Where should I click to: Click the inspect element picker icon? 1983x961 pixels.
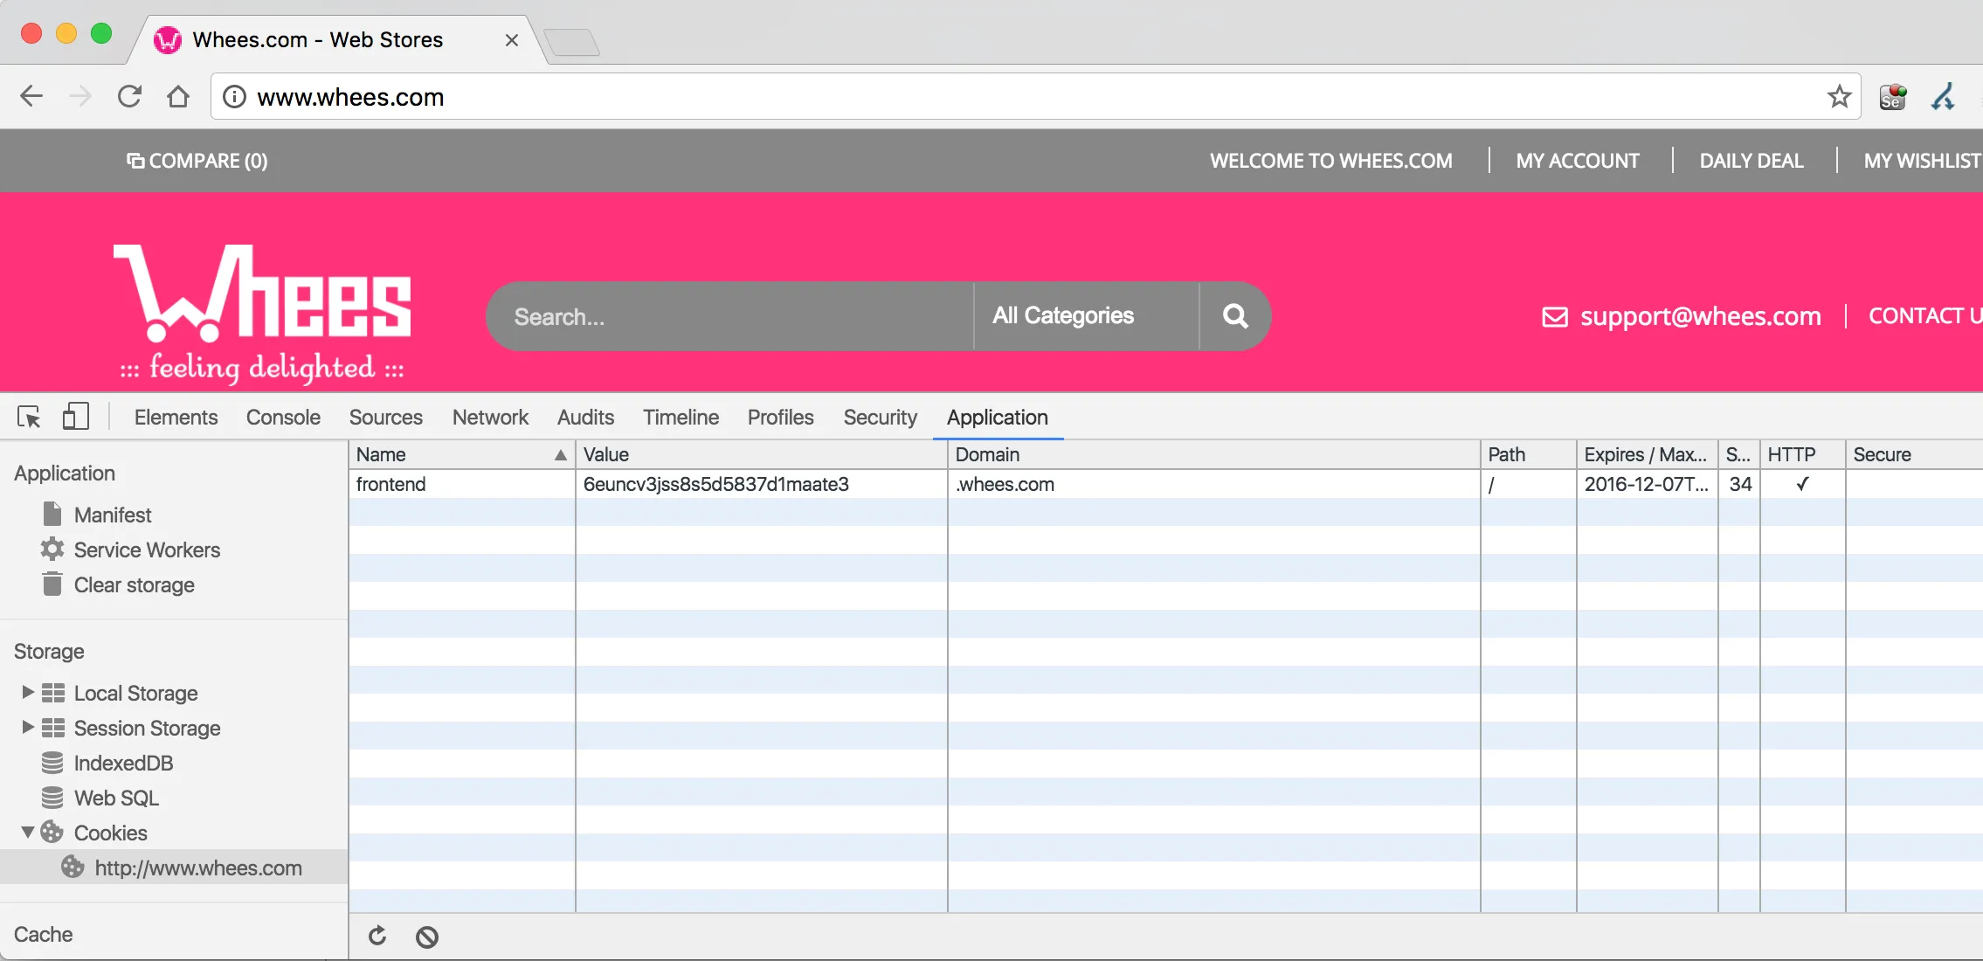tap(29, 418)
